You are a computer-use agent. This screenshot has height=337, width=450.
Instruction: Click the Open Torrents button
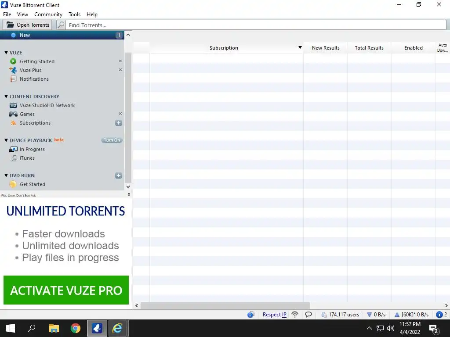click(27, 25)
